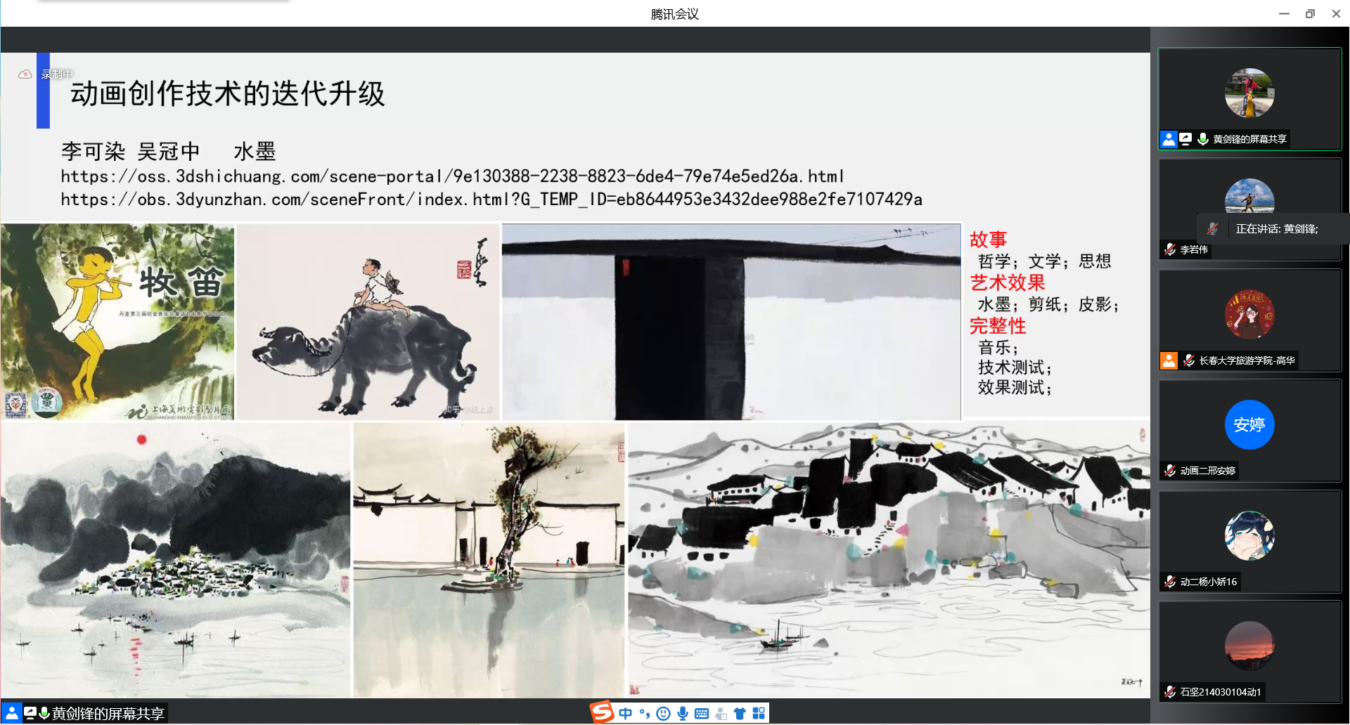
Task: Select 动二杨小娇16 anime avatar
Action: [1249, 535]
